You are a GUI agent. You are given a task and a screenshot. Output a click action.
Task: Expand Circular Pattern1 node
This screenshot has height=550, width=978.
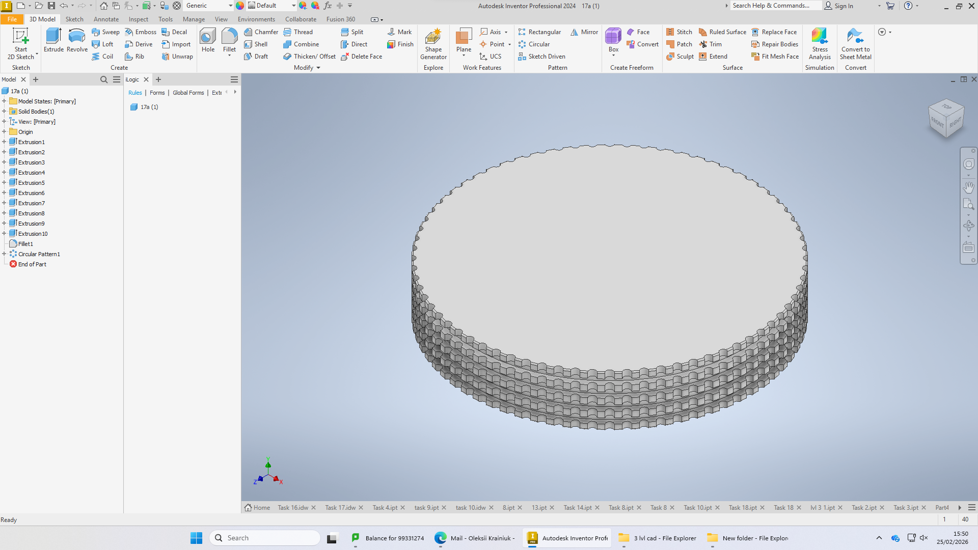[x=4, y=254]
